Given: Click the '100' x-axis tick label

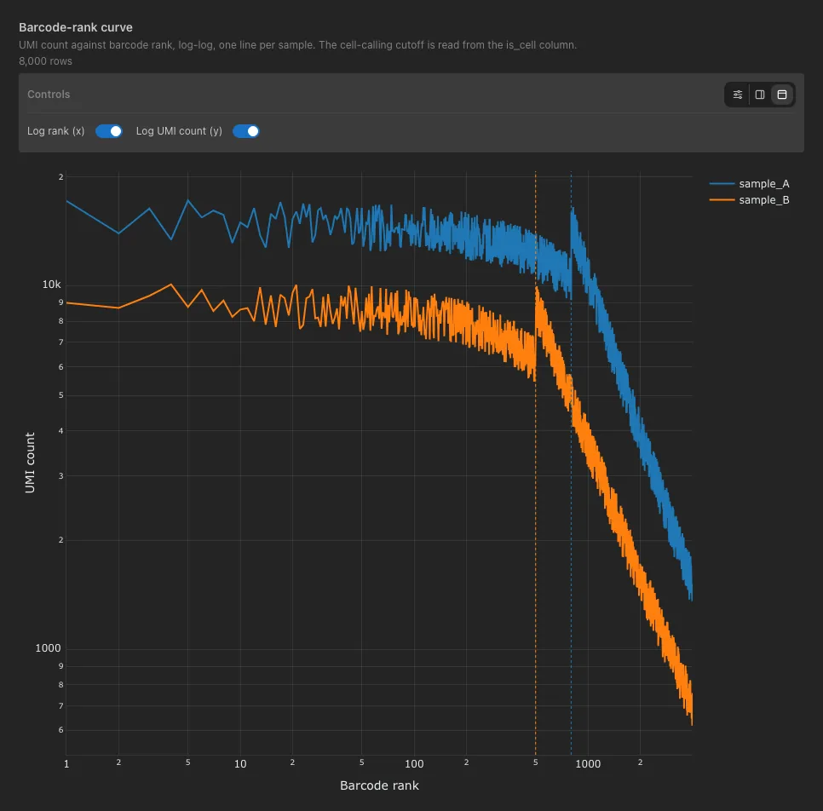Looking at the screenshot, I should point(414,764).
